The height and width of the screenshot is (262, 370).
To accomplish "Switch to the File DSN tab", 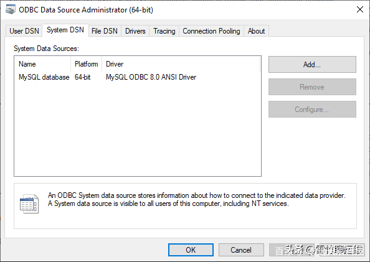I will (x=105, y=31).
